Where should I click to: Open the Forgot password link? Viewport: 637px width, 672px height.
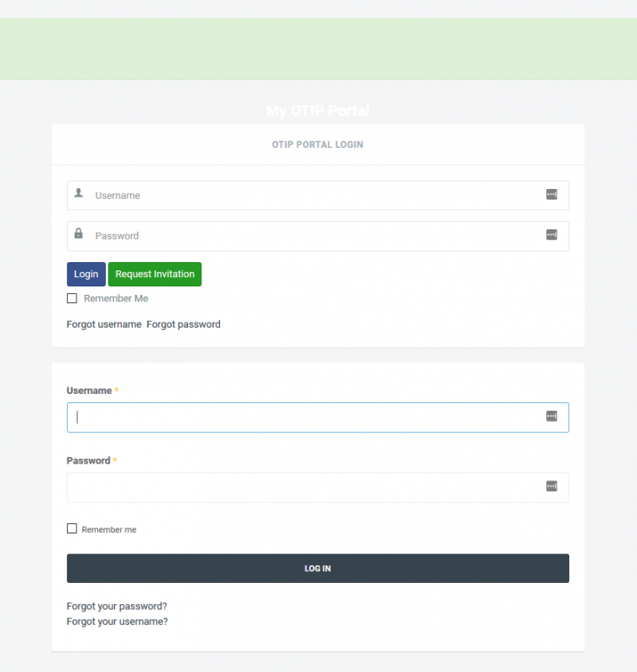(184, 324)
